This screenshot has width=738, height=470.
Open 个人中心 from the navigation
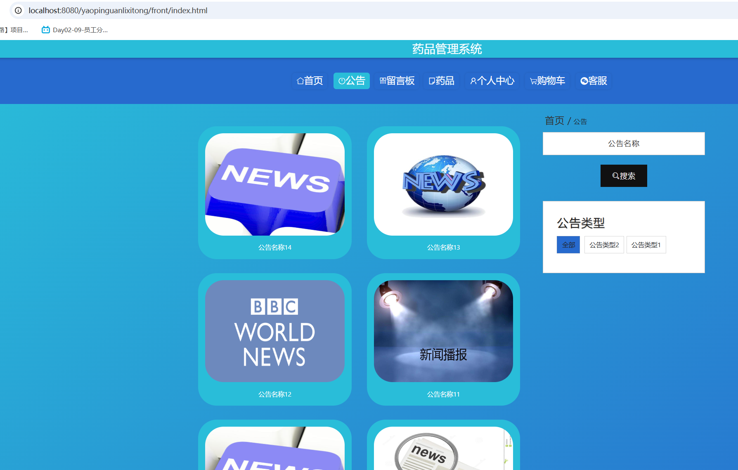(492, 80)
